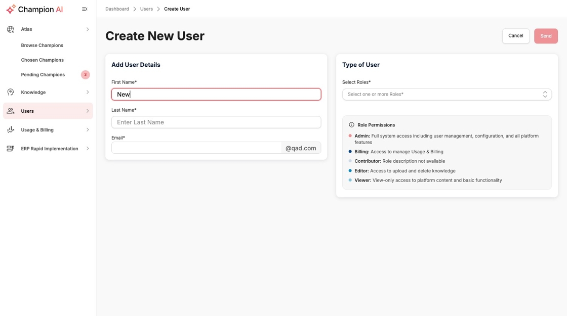The height and width of the screenshot is (316, 567).
Task: Click the Knowledge brain icon
Action: [11, 93]
